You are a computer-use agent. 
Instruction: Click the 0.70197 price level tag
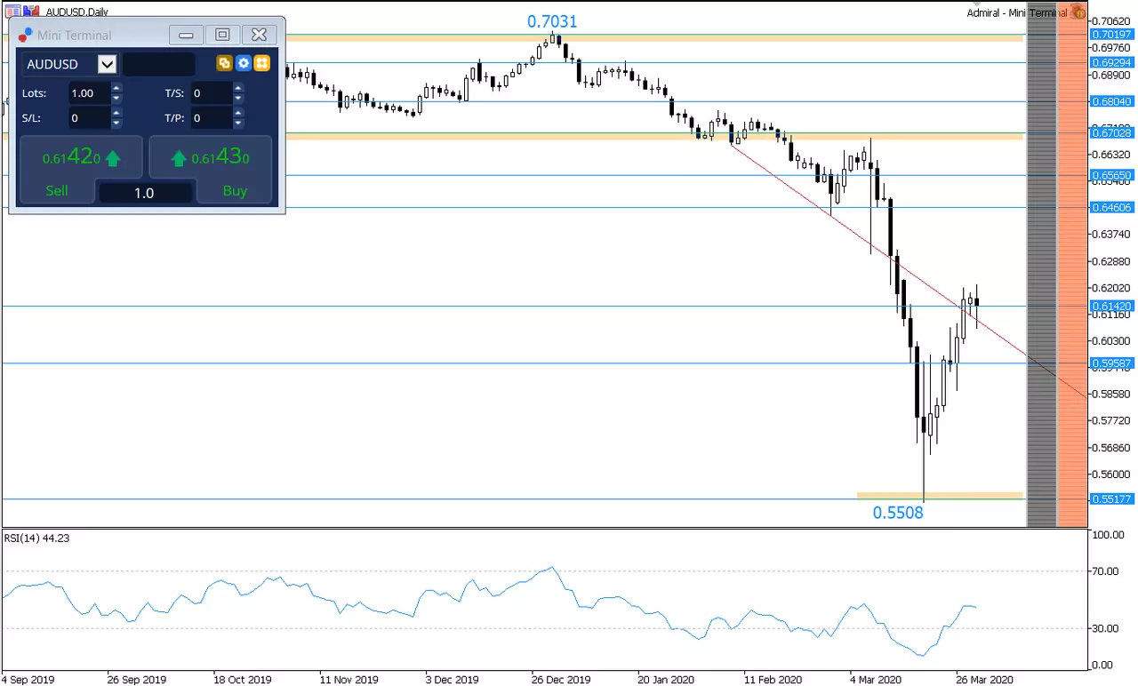[x=1110, y=35]
